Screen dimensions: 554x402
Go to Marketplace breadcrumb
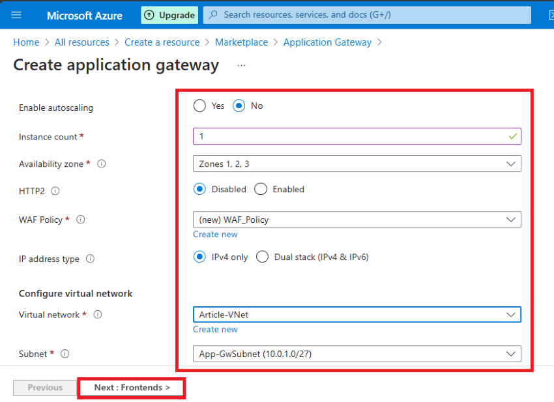pyautogui.click(x=241, y=42)
